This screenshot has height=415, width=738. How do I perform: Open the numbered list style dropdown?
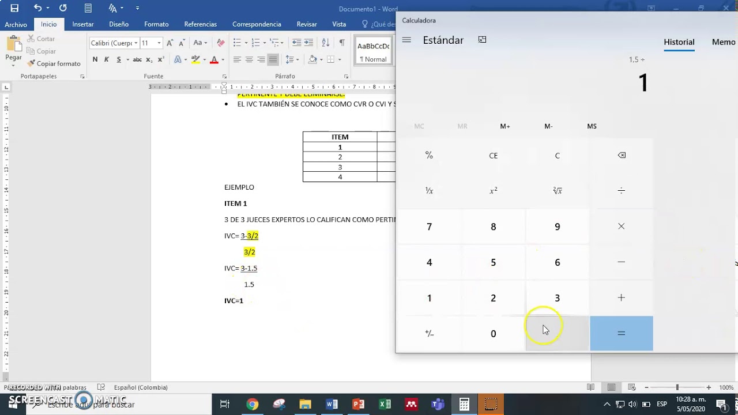[x=265, y=43]
